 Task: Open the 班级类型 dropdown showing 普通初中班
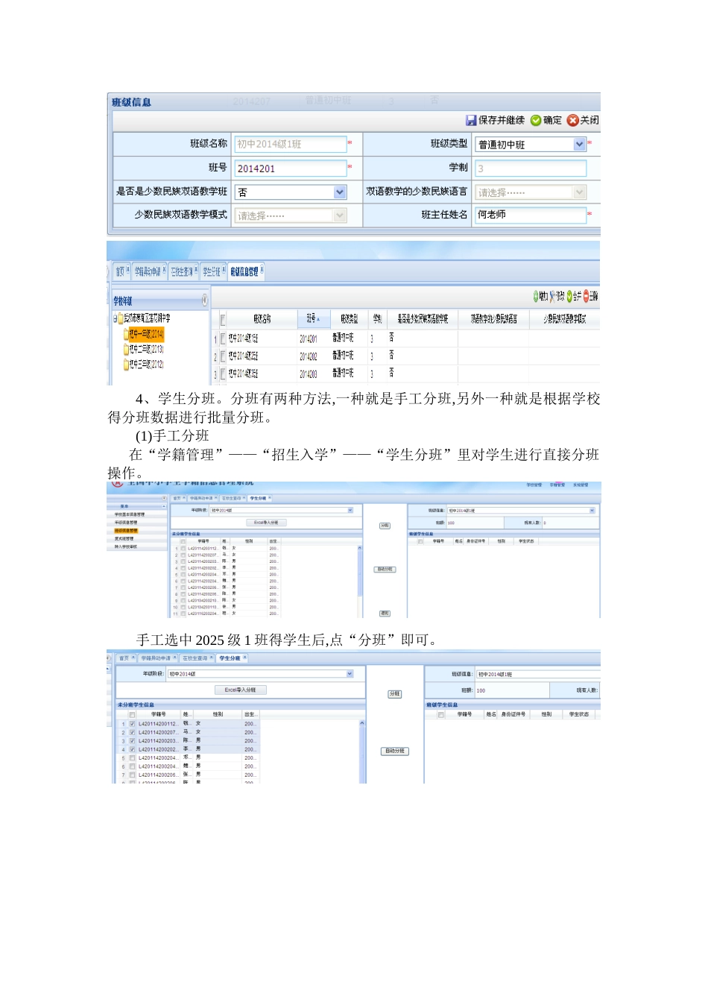[x=580, y=145]
